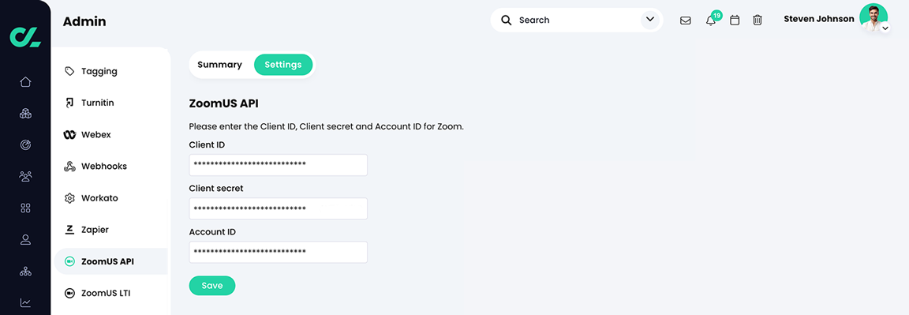The height and width of the screenshot is (315, 909).
Task: Click the Zapier icon in sidebar
Action: click(69, 230)
